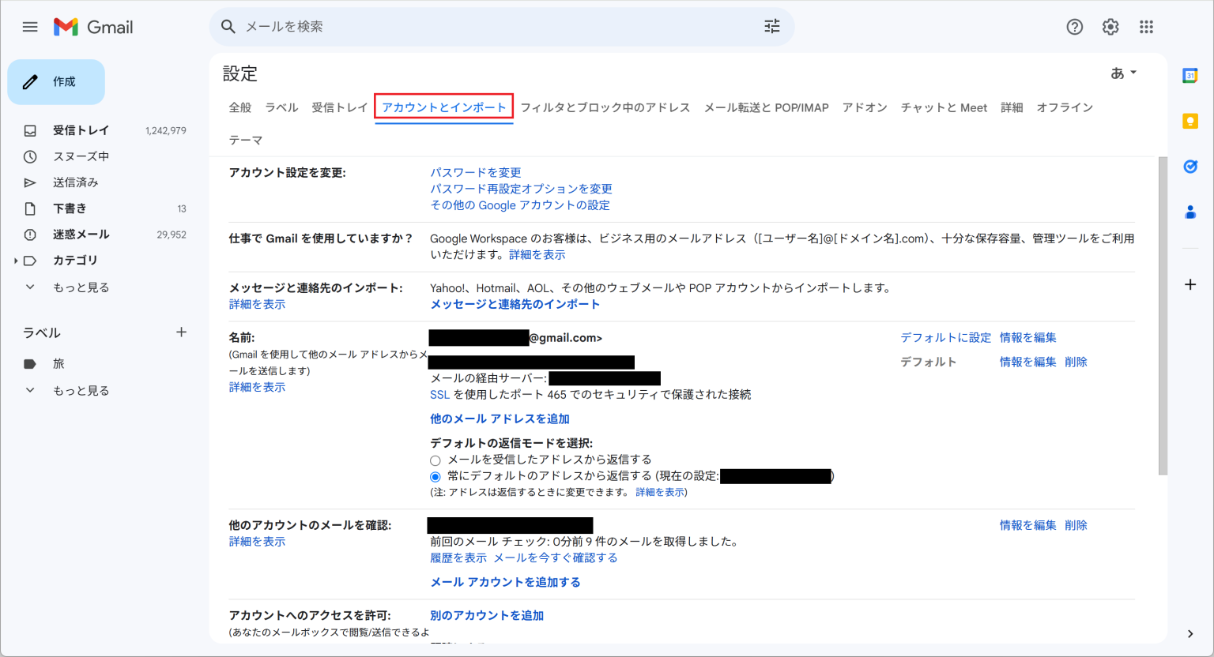Open Google Tasks in the side panel
The height and width of the screenshot is (657, 1214).
point(1192,166)
